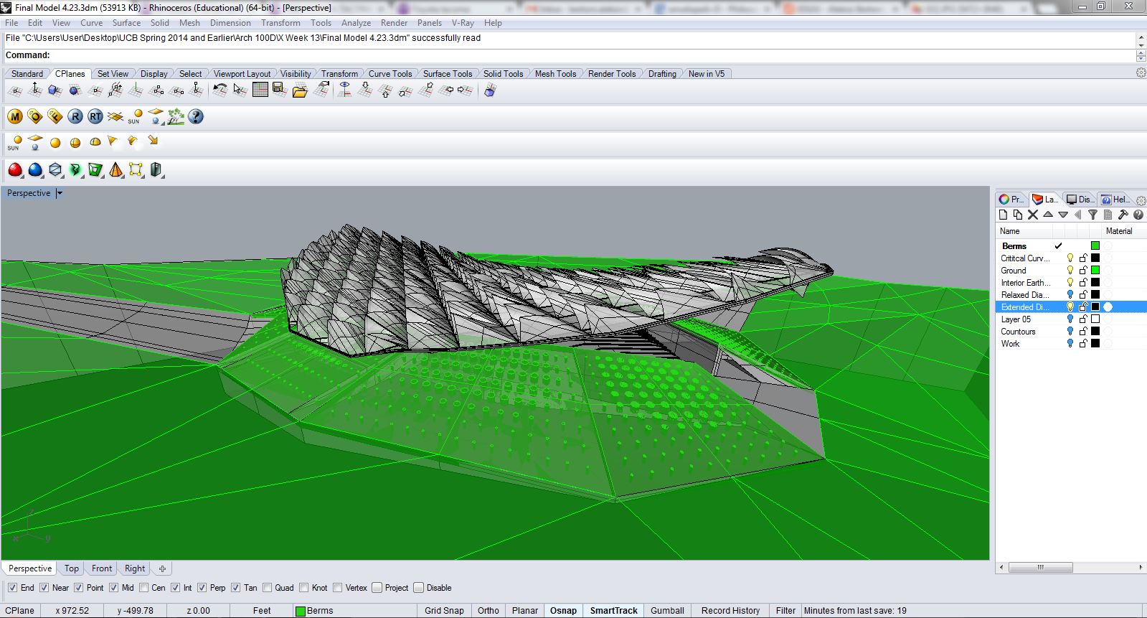
Task: Click the RT real-time render icon
Action: click(95, 116)
